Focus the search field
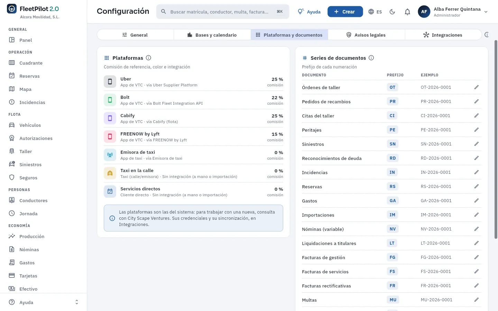Viewport: 498px width, 311px height. [223, 12]
